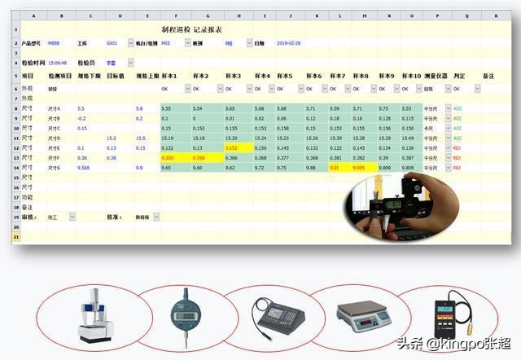The image size is (521, 360).
Task: Select column A header
Action: point(34,15)
